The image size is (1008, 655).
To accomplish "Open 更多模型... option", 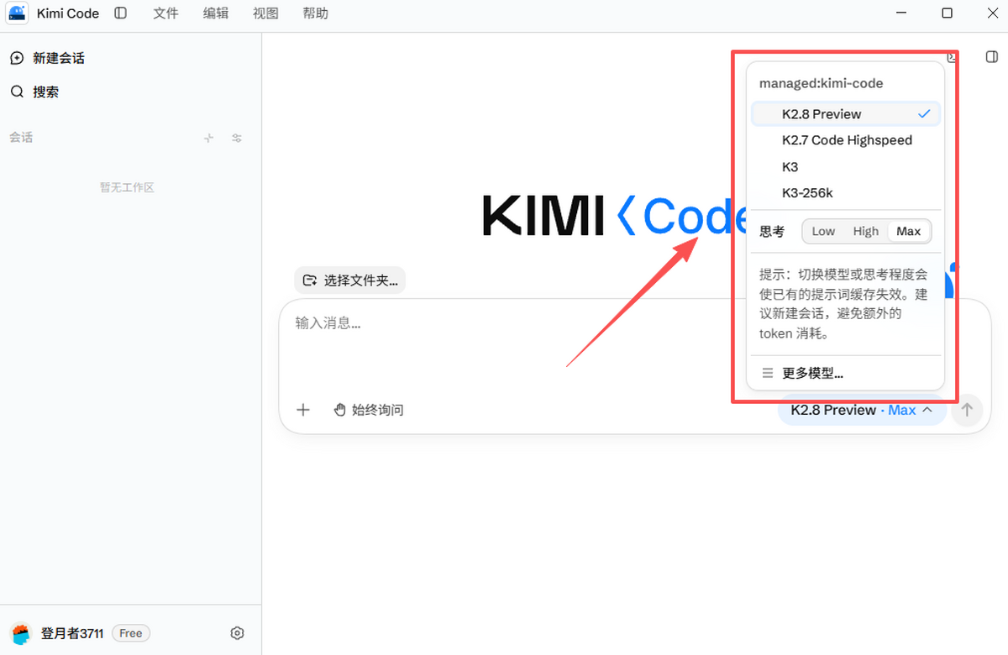I will point(845,374).
